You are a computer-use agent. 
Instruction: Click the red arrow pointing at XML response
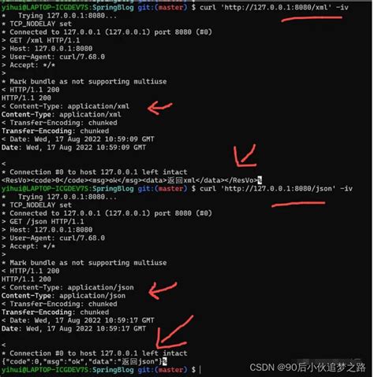[245, 155]
